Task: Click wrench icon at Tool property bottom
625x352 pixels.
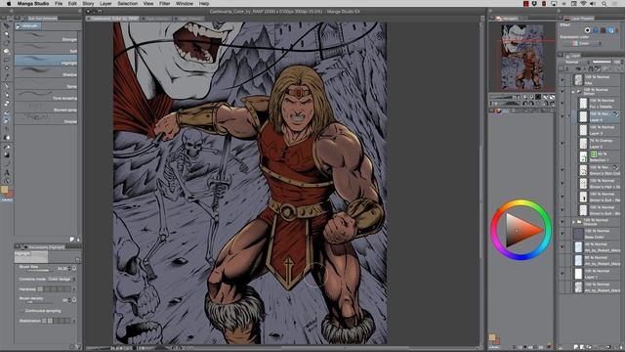Action: tap(77, 347)
